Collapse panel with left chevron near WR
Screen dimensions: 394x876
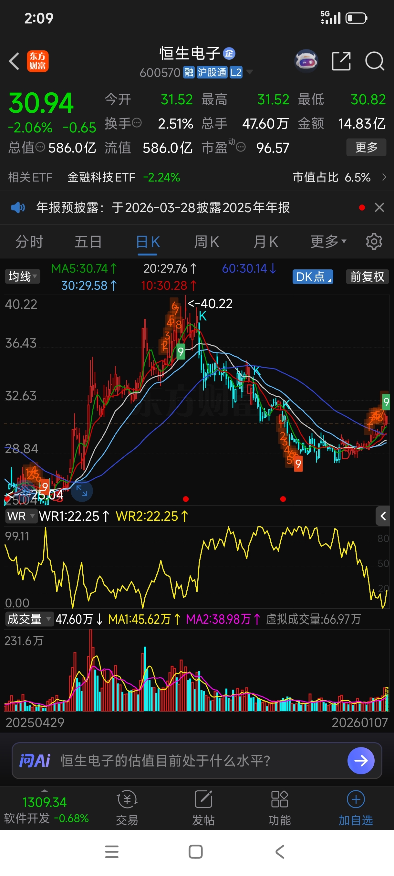click(x=382, y=516)
